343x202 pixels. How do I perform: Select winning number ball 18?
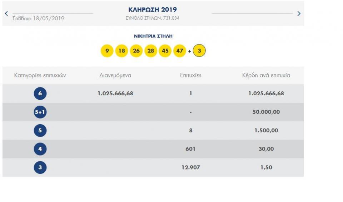[122, 51]
